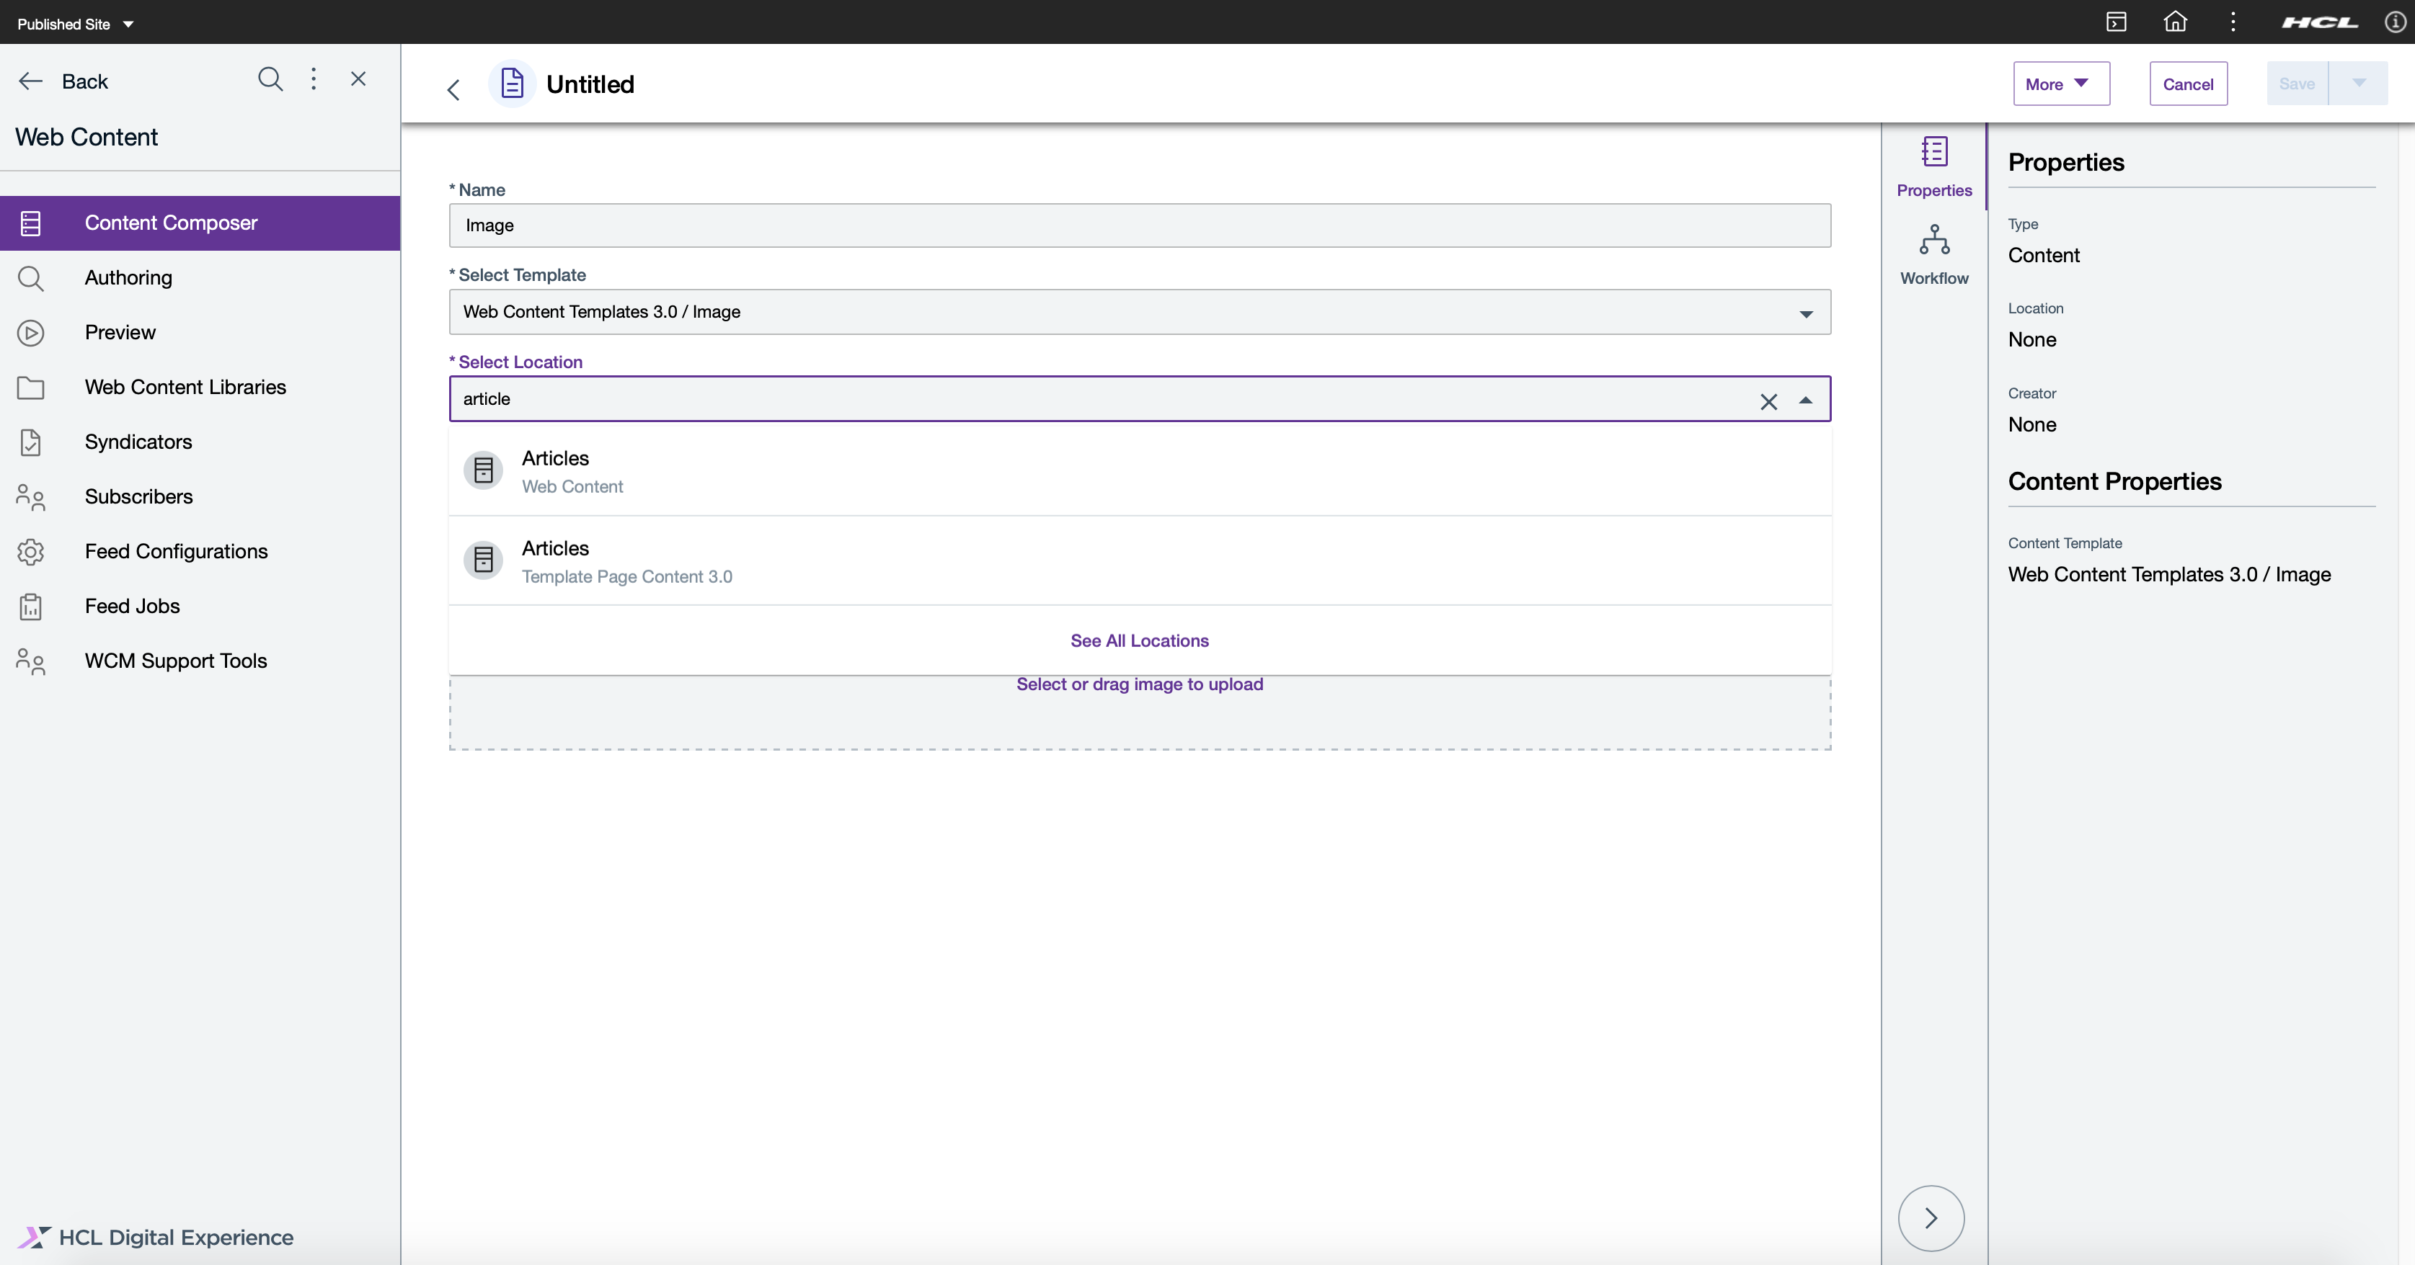This screenshot has height=1265, width=2415.
Task: Open the Select Template dropdown
Action: point(1139,312)
